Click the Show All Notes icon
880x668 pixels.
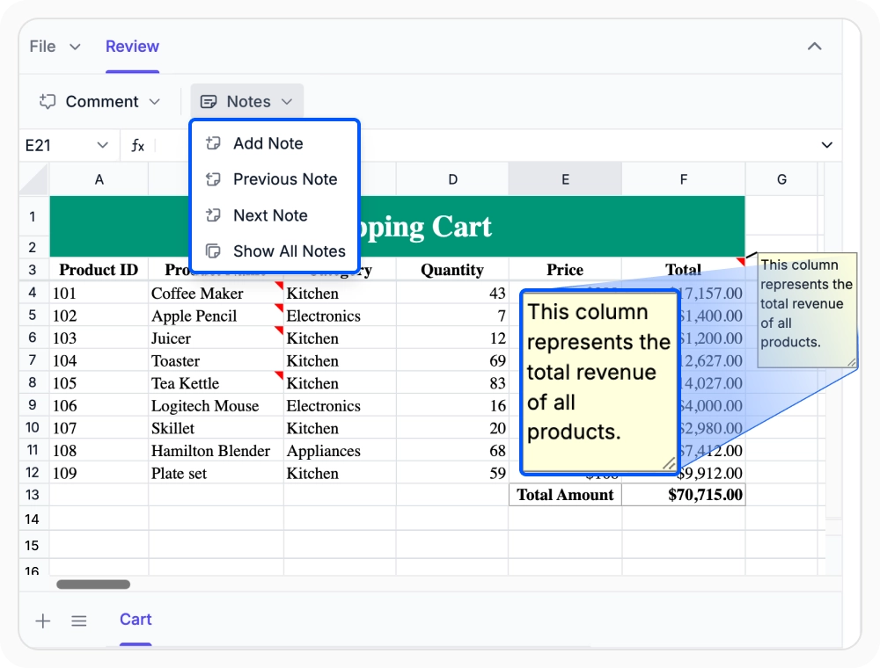pos(213,251)
